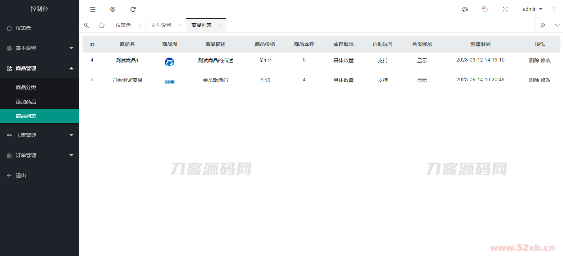563x256 pixels.
Task: Click 删除 for 测试商品1 row
Action: click(534, 60)
